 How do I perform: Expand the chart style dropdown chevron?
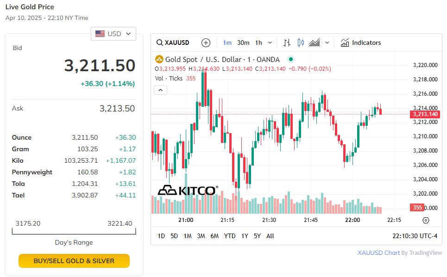point(327,43)
